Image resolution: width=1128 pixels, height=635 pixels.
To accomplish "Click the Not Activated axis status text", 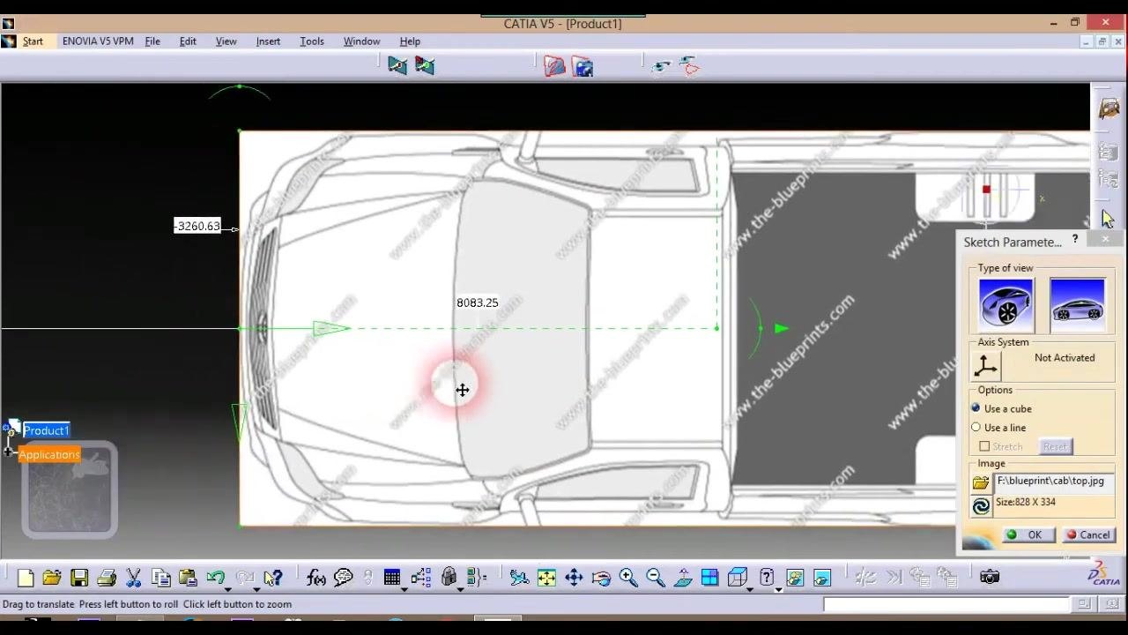I will click(1065, 358).
